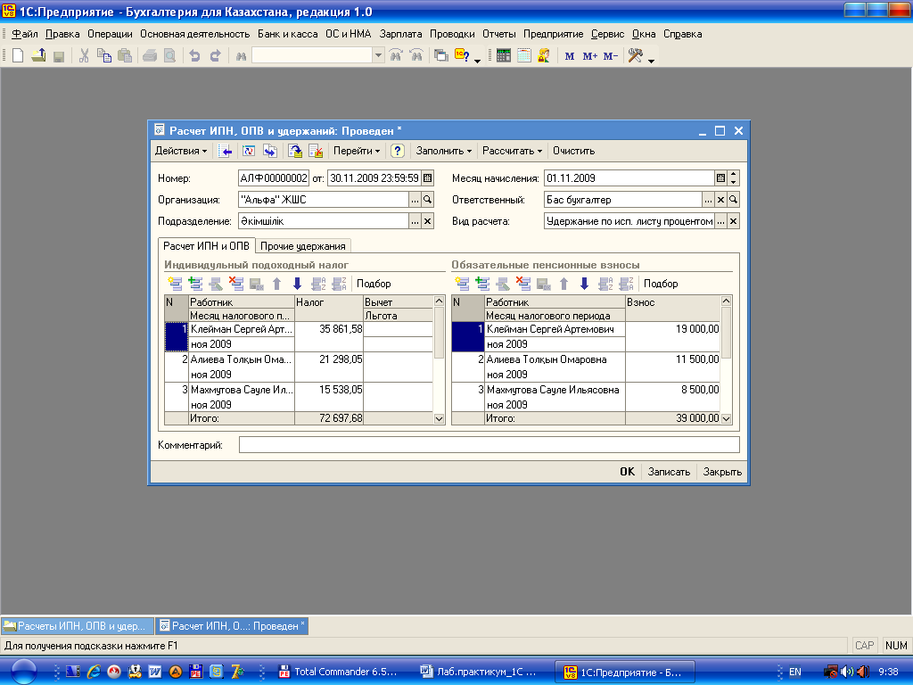Click the Комментарий input field

tap(489, 445)
